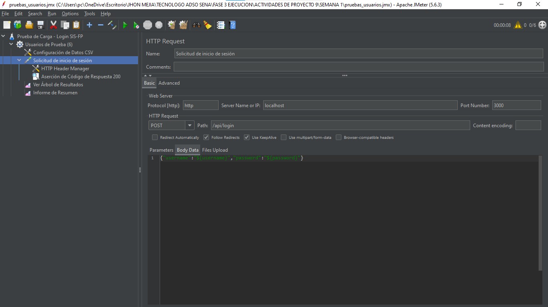The image size is (548, 307).
Task: Enable Use multipart/form-data
Action: click(284, 137)
